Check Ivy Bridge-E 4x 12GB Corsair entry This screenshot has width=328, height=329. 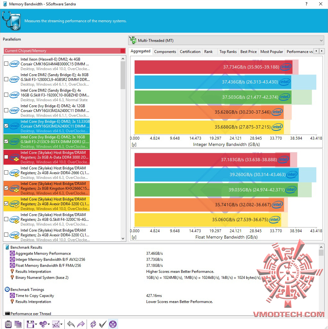coord(6,110)
